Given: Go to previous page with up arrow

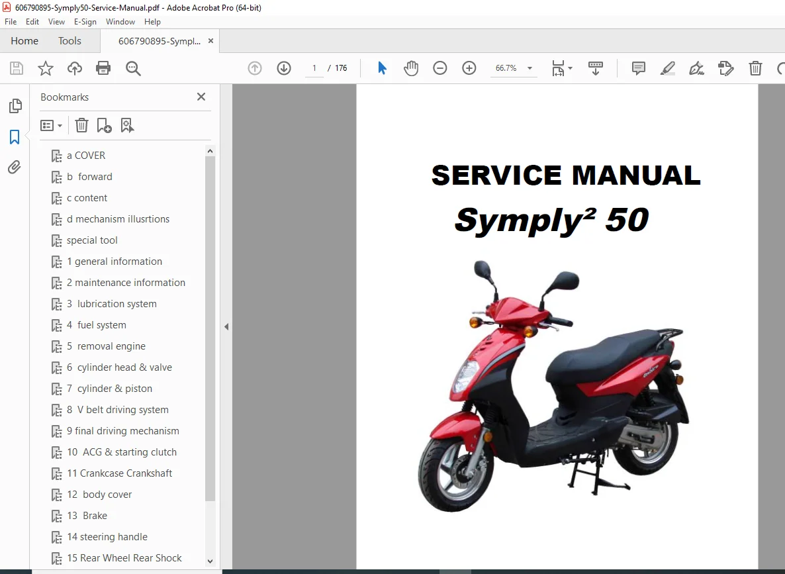Looking at the screenshot, I should pyautogui.click(x=255, y=68).
